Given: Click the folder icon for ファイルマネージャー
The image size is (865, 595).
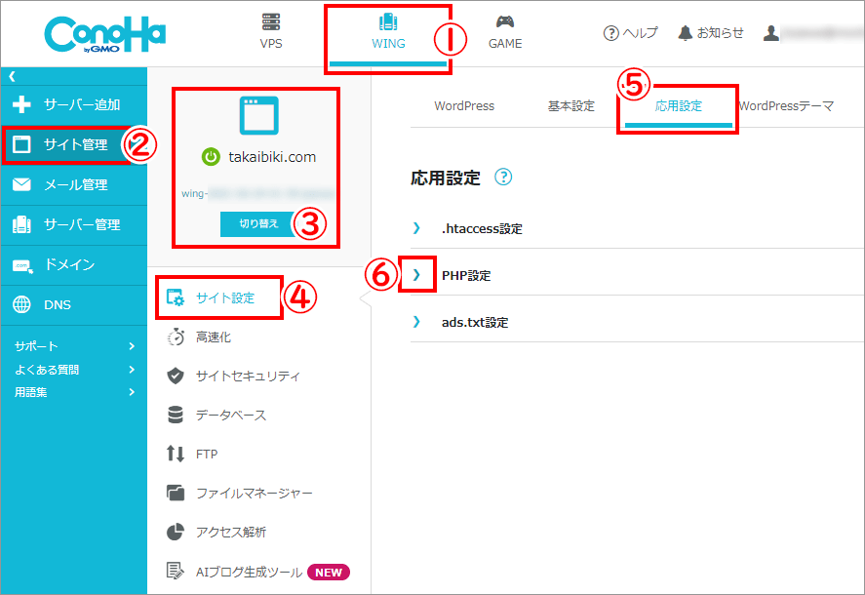Looking at the screenshot, I should tap(176, 493).
